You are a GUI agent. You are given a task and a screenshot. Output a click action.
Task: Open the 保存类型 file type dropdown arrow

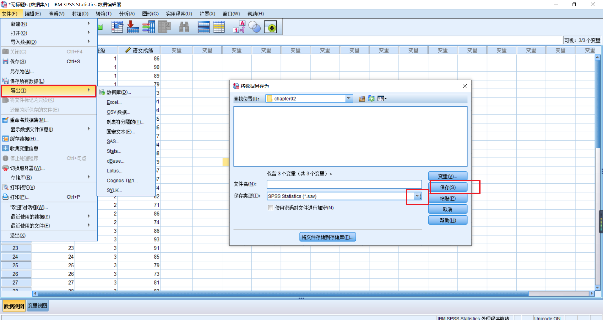tap(417, 196)
